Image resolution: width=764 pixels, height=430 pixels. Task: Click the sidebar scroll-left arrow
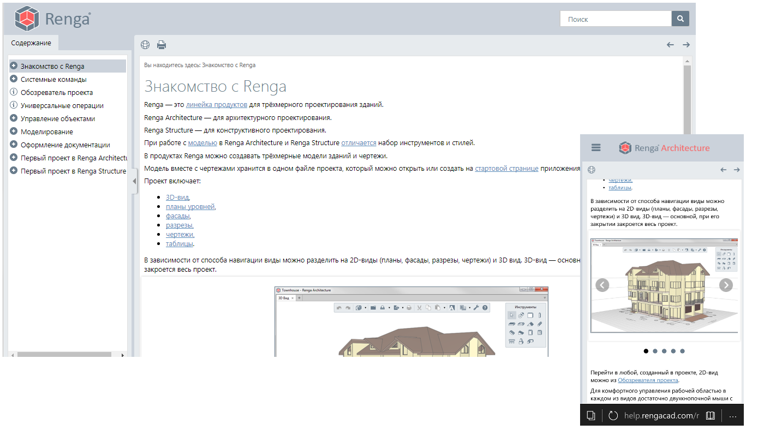(12, 355)
